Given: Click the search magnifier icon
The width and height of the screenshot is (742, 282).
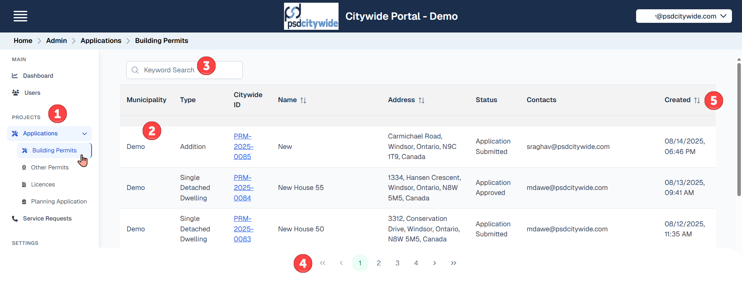Looking at the screenshot, I should pyautogui.click(x=135, y=70).
